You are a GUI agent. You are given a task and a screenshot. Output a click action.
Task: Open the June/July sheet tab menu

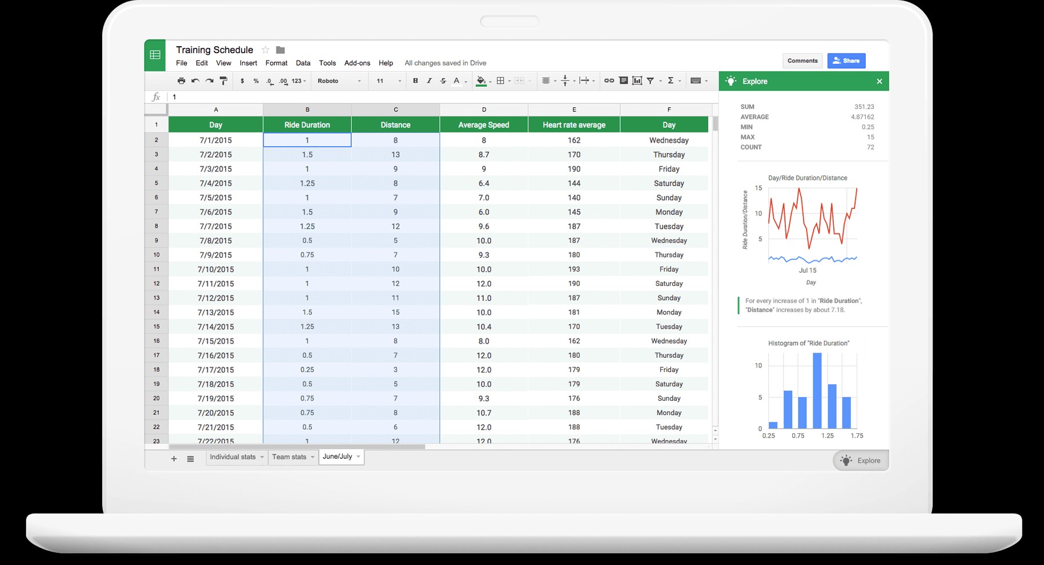point(358,457)
